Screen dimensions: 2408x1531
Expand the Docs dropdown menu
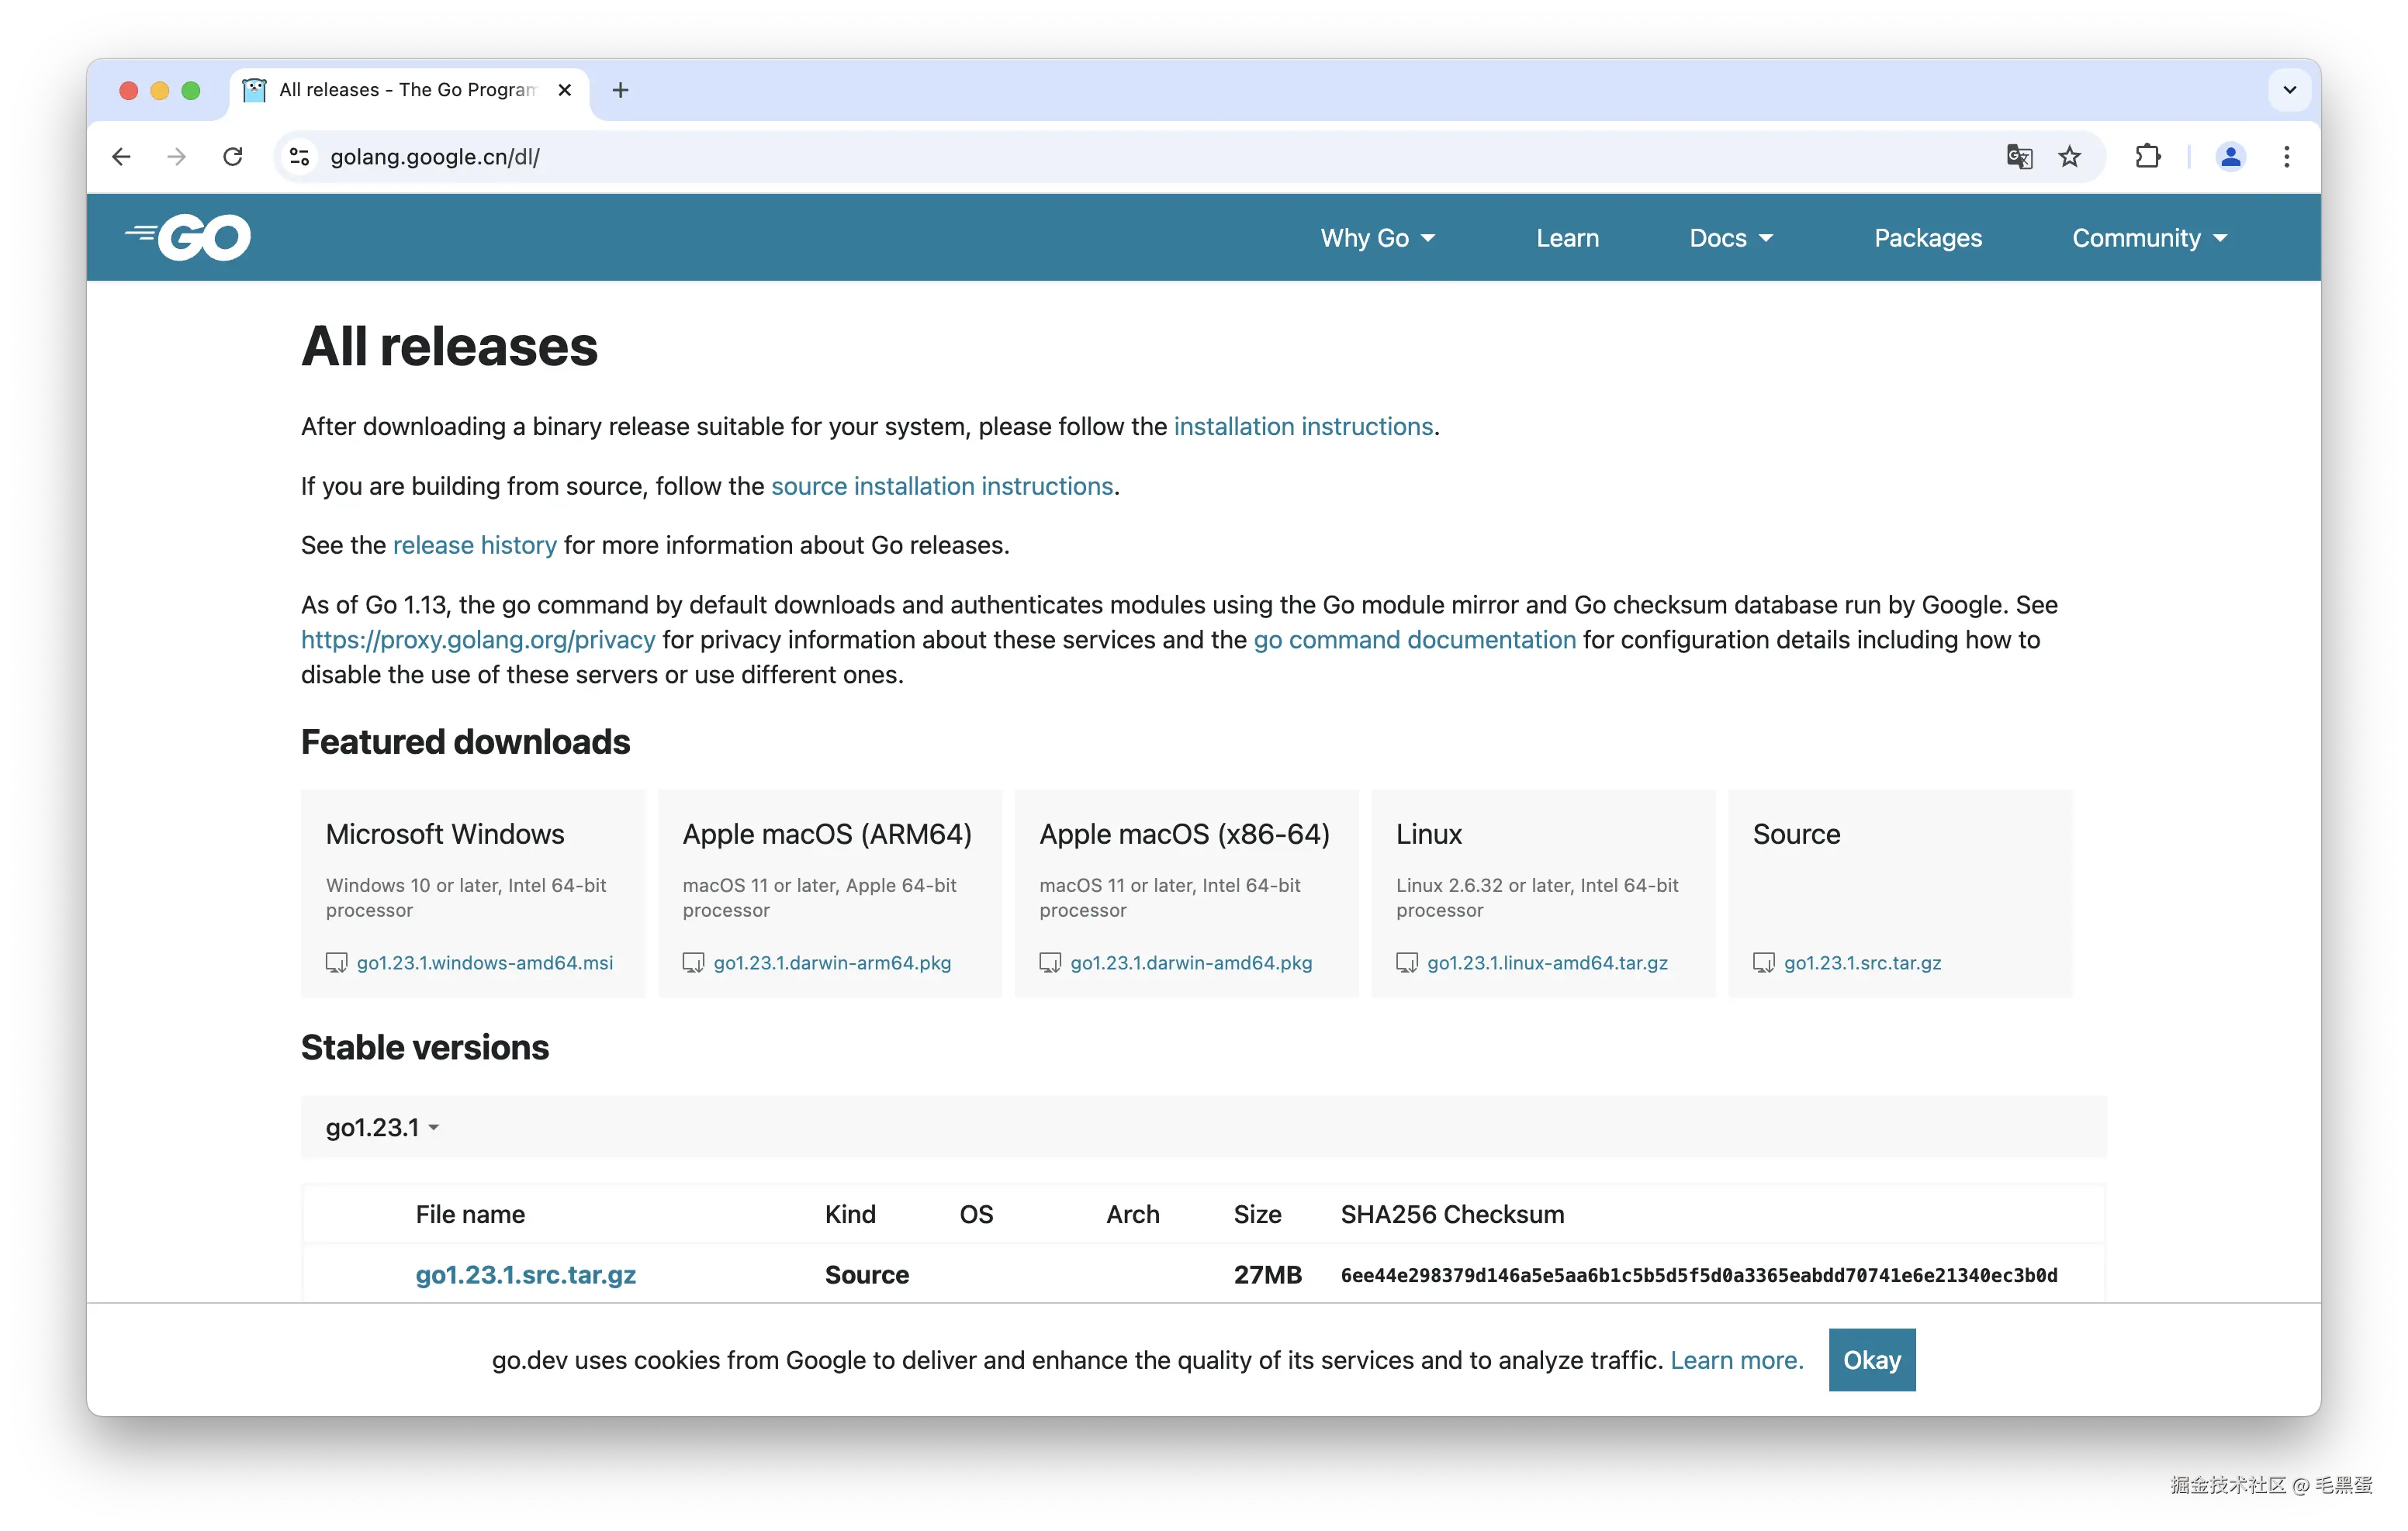click(1730, 238)
